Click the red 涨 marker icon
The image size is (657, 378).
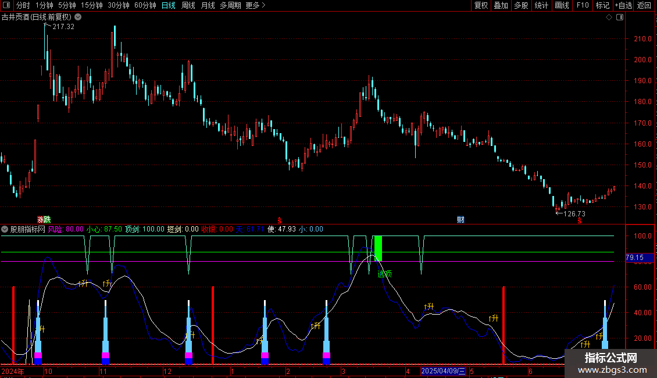[x=41, y=220]
